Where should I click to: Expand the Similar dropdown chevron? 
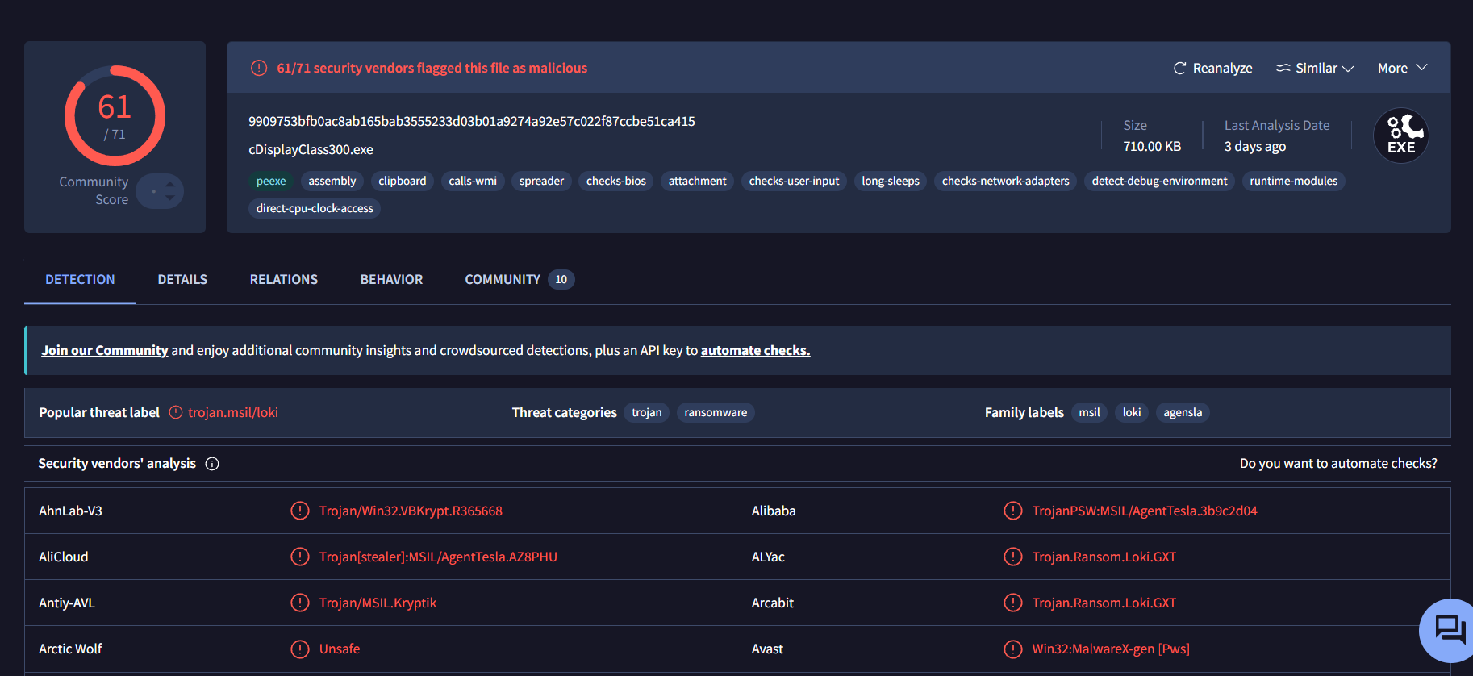click(x=1348, y=69)
